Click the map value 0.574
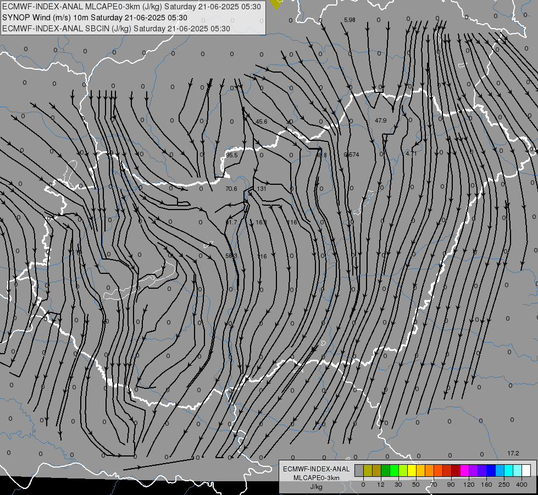 351,155
